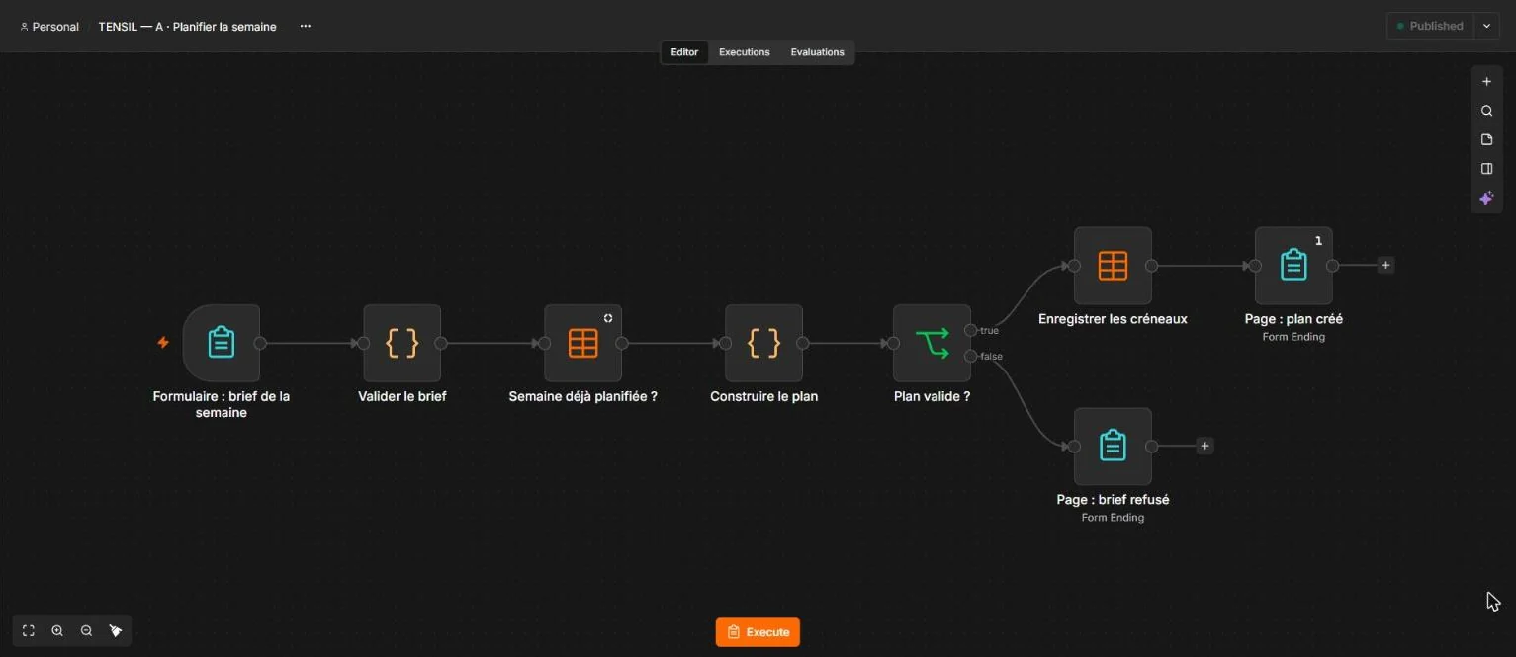Click the 'Construire le plan' label
Viewport: 1516px width, 657px height.
coord(763,396)
